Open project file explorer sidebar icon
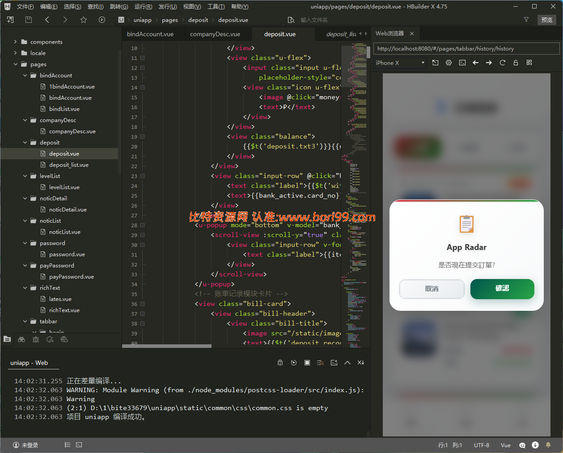The image size is (563, 453). pos(7,339)
